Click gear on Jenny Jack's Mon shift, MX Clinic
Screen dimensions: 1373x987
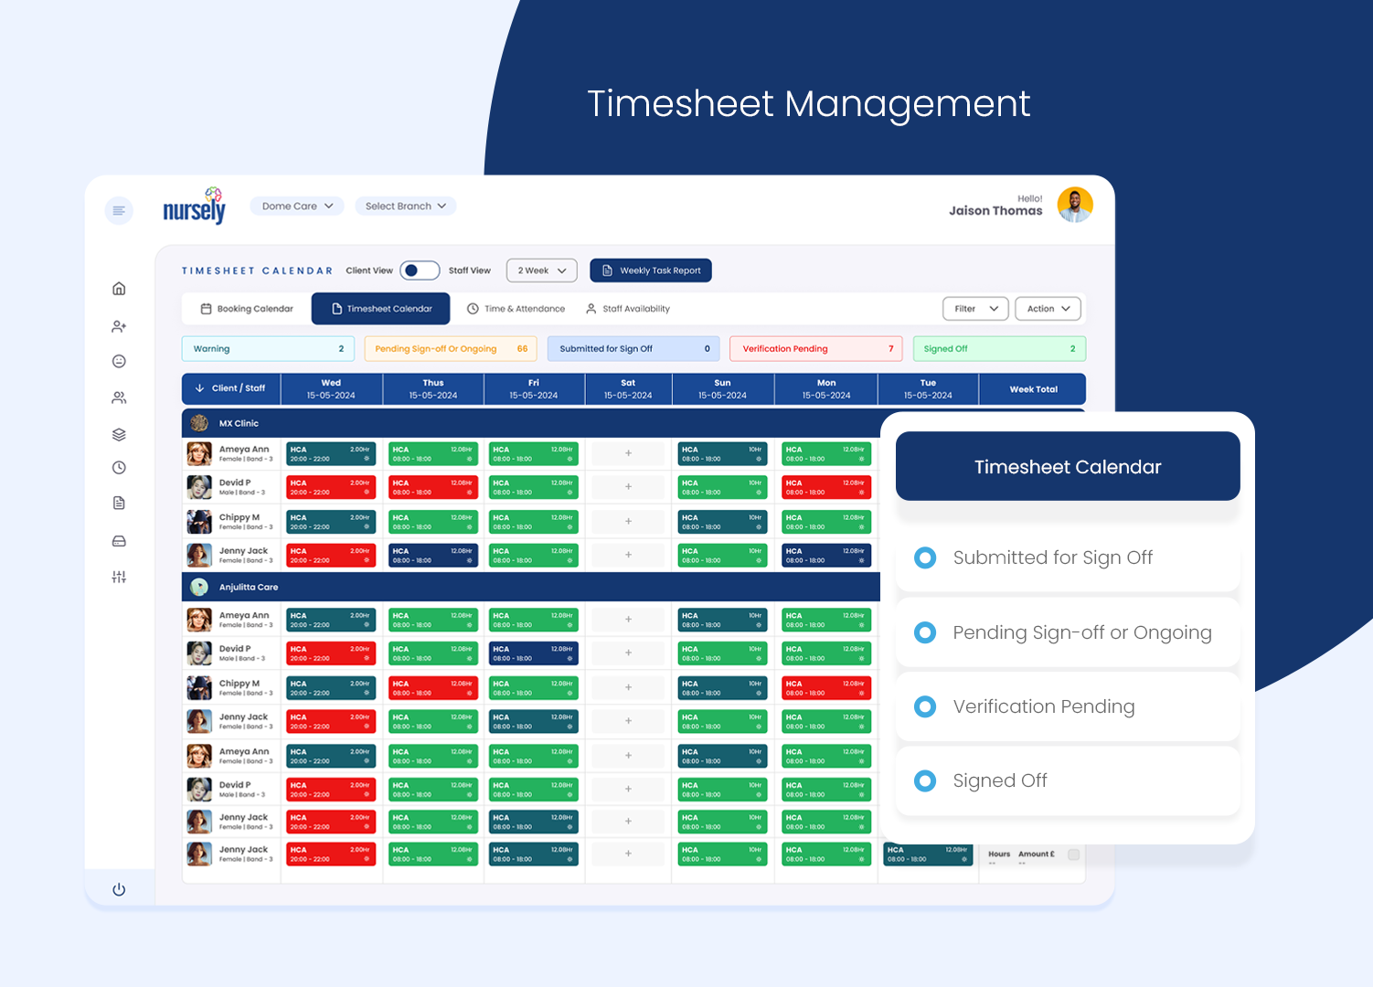(861, 560)
